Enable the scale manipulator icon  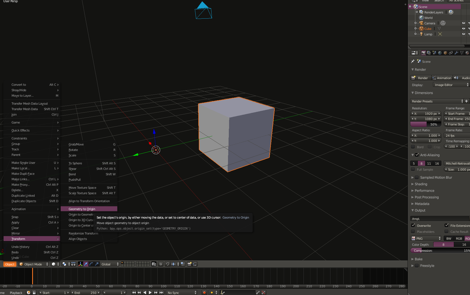click(97, 264)
